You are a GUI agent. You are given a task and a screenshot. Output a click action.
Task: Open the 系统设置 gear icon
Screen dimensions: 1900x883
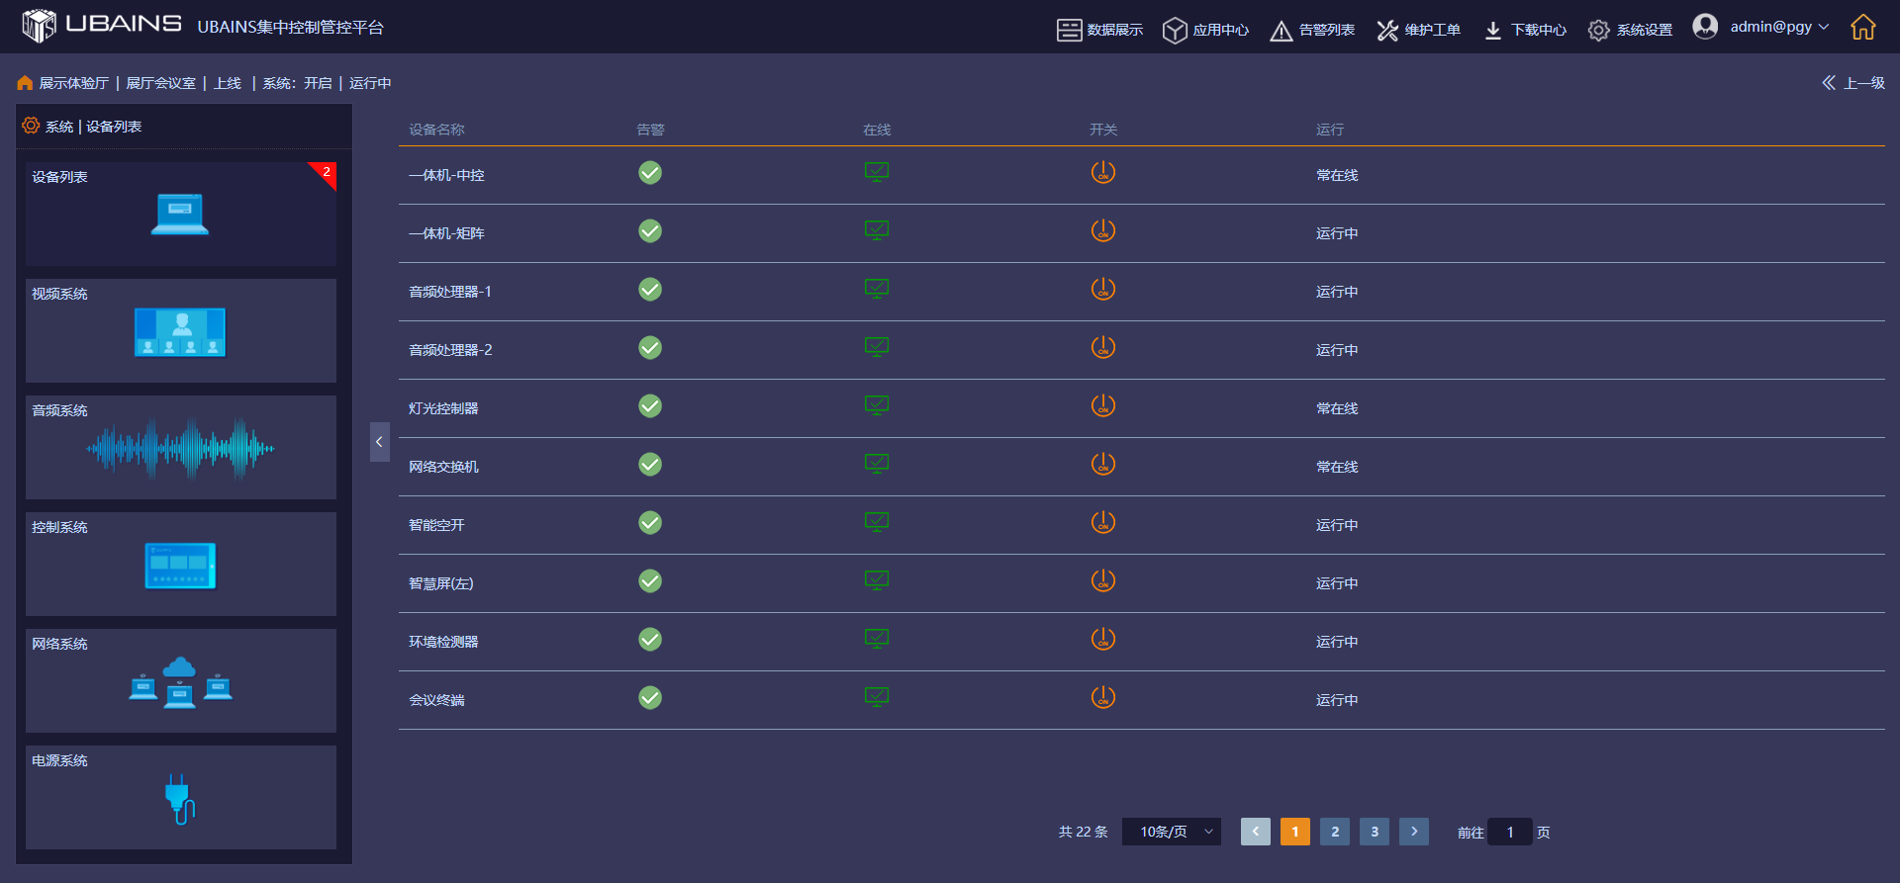1598,31
